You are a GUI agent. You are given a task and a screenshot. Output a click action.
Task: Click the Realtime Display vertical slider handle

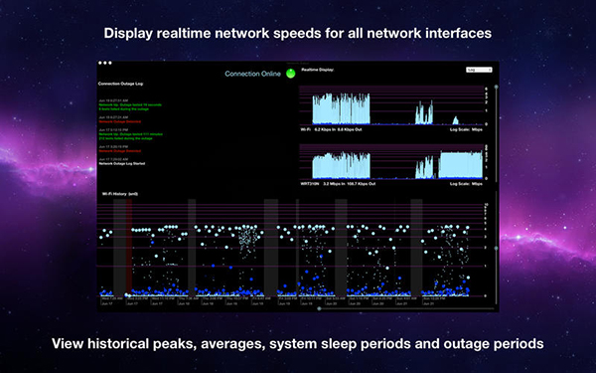click(496, 87)
